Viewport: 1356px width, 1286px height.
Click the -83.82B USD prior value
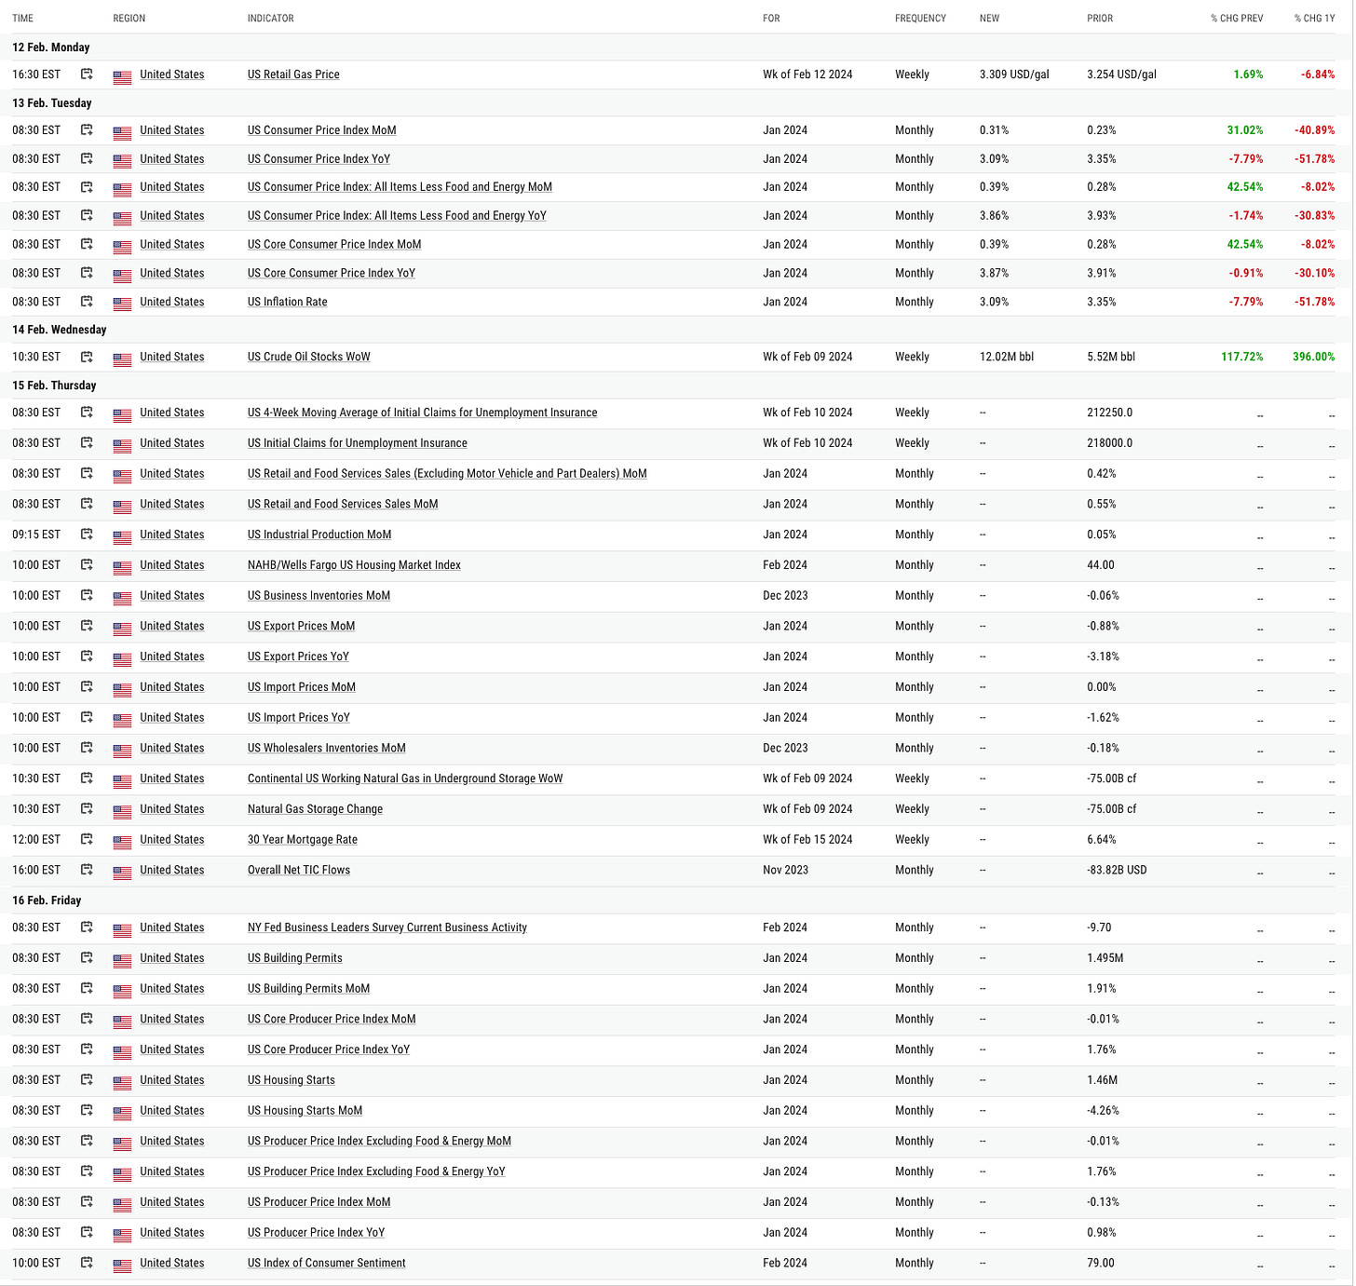[1117, 870]
